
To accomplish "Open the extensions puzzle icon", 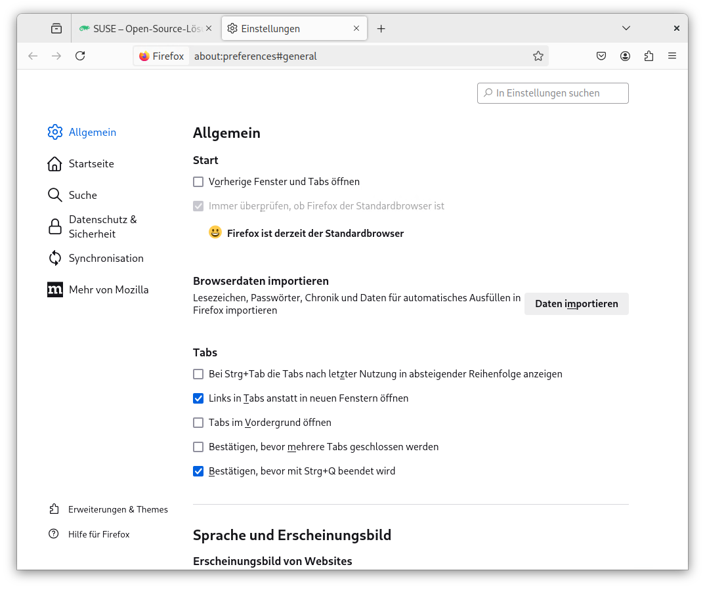I will point(649,56).
